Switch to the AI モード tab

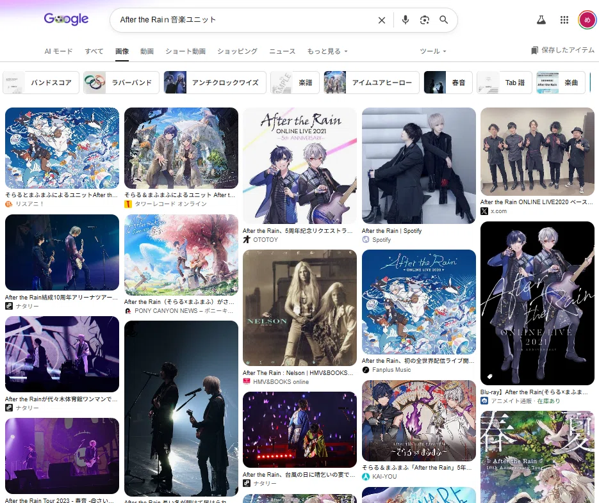58,51
